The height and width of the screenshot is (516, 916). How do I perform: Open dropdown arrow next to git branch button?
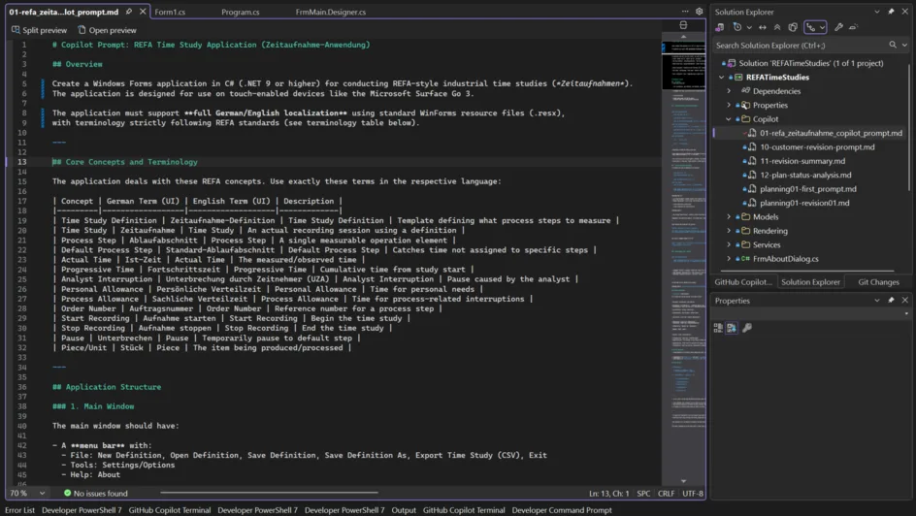823,27
